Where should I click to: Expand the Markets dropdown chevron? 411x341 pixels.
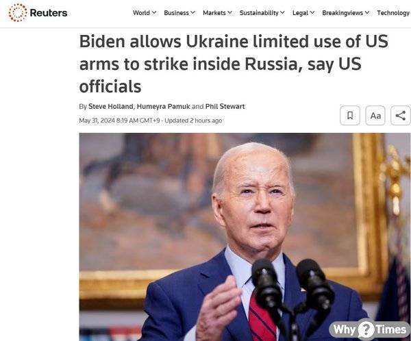point(230,12)
